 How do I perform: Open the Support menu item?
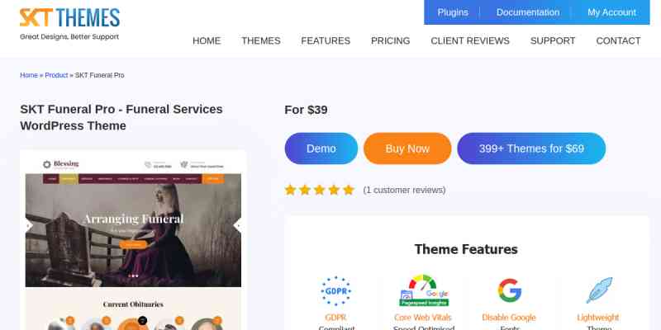click(553, 40)
